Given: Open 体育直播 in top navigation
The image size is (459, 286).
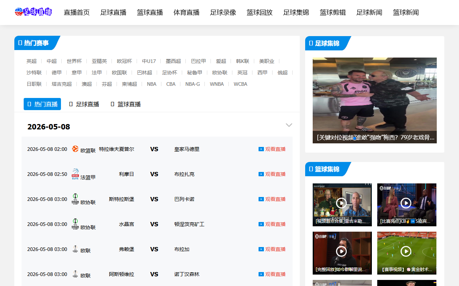Looking at the screenshot, I should point(186,12).
